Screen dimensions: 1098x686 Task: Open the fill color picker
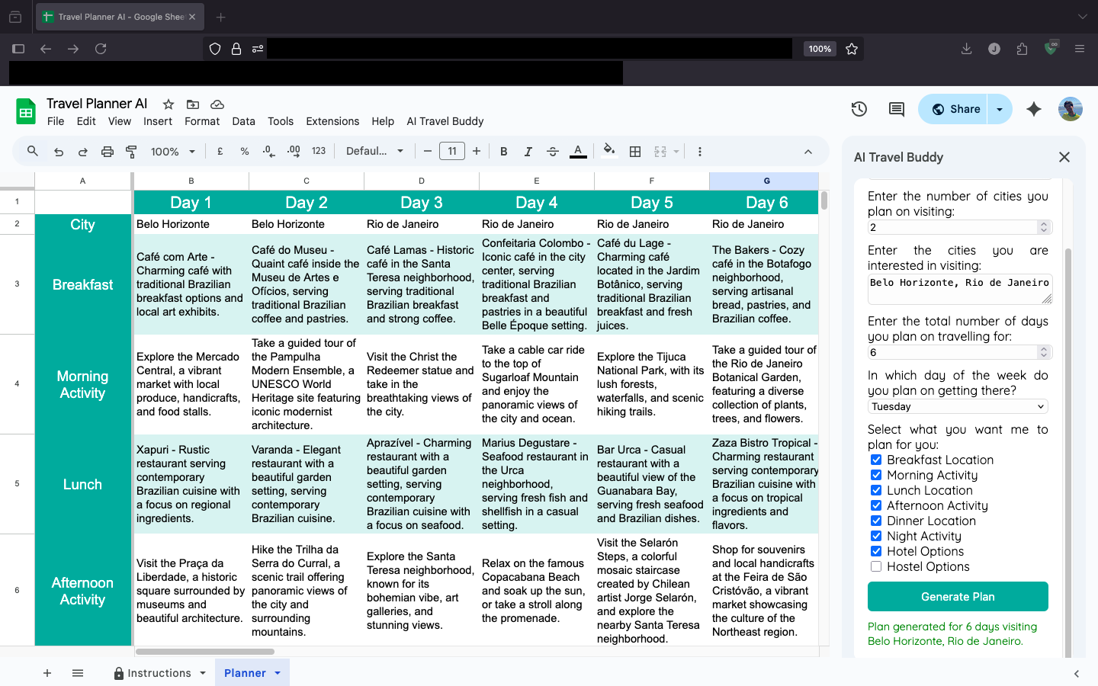tap(608, 152)
